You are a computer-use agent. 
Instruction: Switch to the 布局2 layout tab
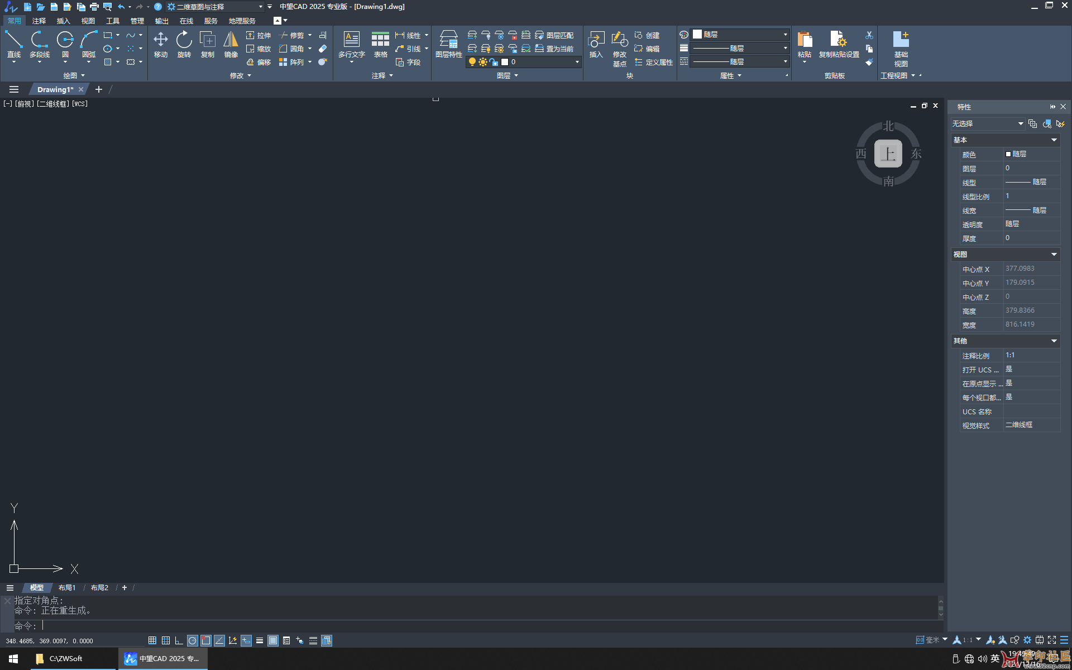coord(99,587)
